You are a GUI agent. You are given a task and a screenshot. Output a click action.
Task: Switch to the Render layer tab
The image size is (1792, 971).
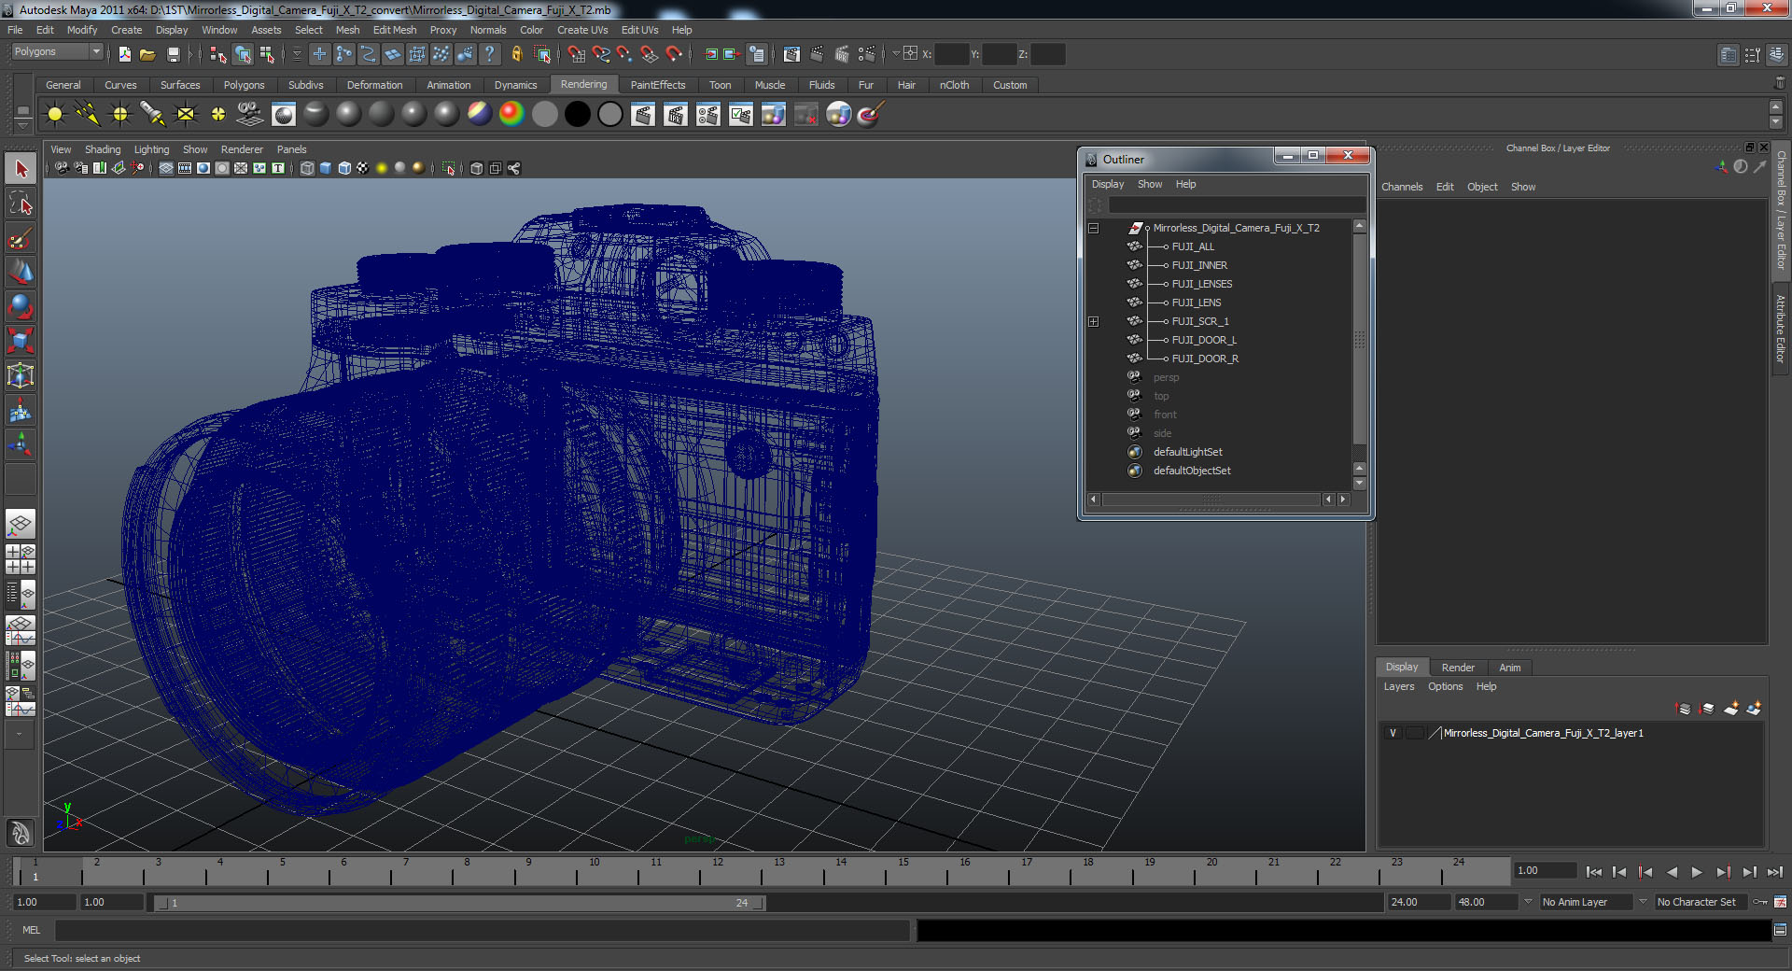[x=1458, y=668]
